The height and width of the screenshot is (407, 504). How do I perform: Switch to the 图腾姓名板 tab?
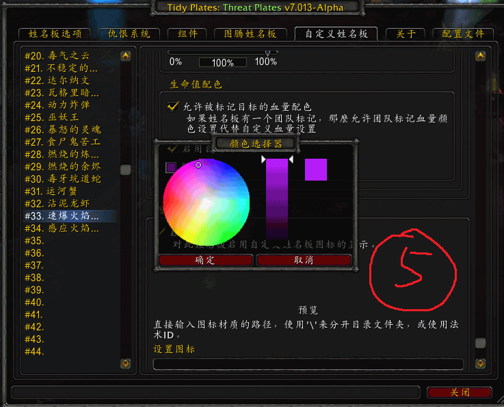pyautogui.click(x=250, y=34)
